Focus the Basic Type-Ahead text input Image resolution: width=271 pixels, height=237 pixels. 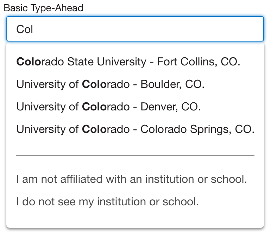[135, 29]
